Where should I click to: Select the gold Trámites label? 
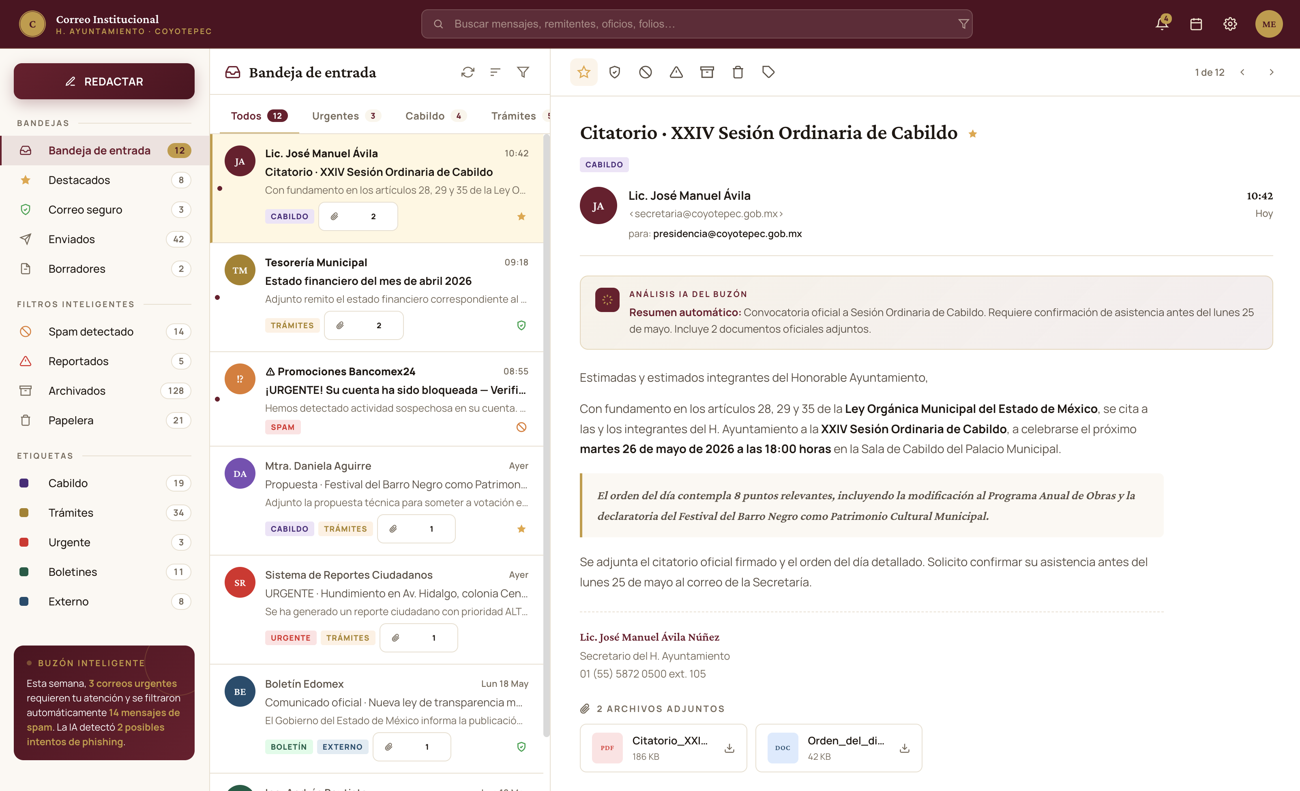105,513
